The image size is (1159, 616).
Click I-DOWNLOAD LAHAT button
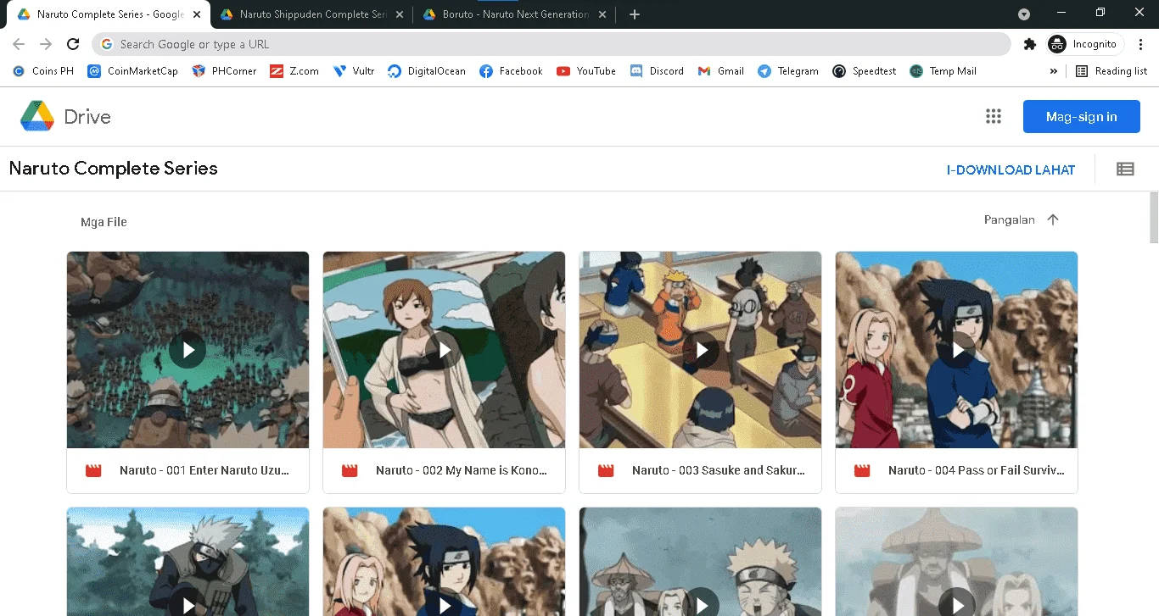[1011, 169]
